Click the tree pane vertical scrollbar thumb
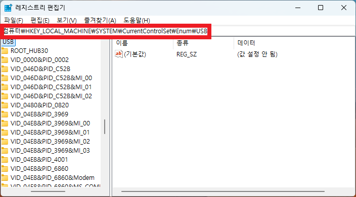Viewport: 356px width, 197px height. tap(105, 126)
